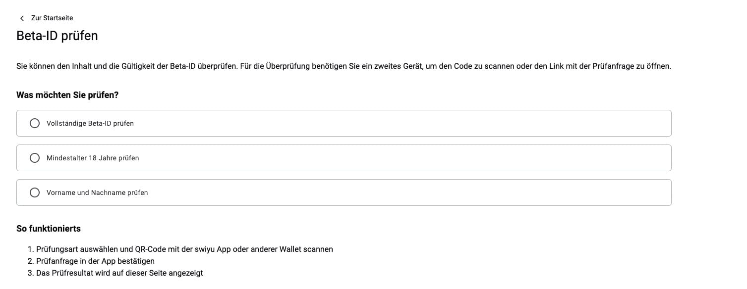Click empty space inside the Mindestalter 18 card
This screenshot has width=747, height=289.
click(397, 158)
